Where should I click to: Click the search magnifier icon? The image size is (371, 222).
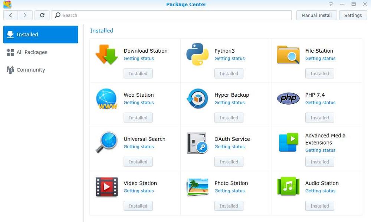click(x=58, y=15)
